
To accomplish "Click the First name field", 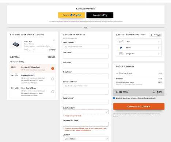I will [85, 56].
